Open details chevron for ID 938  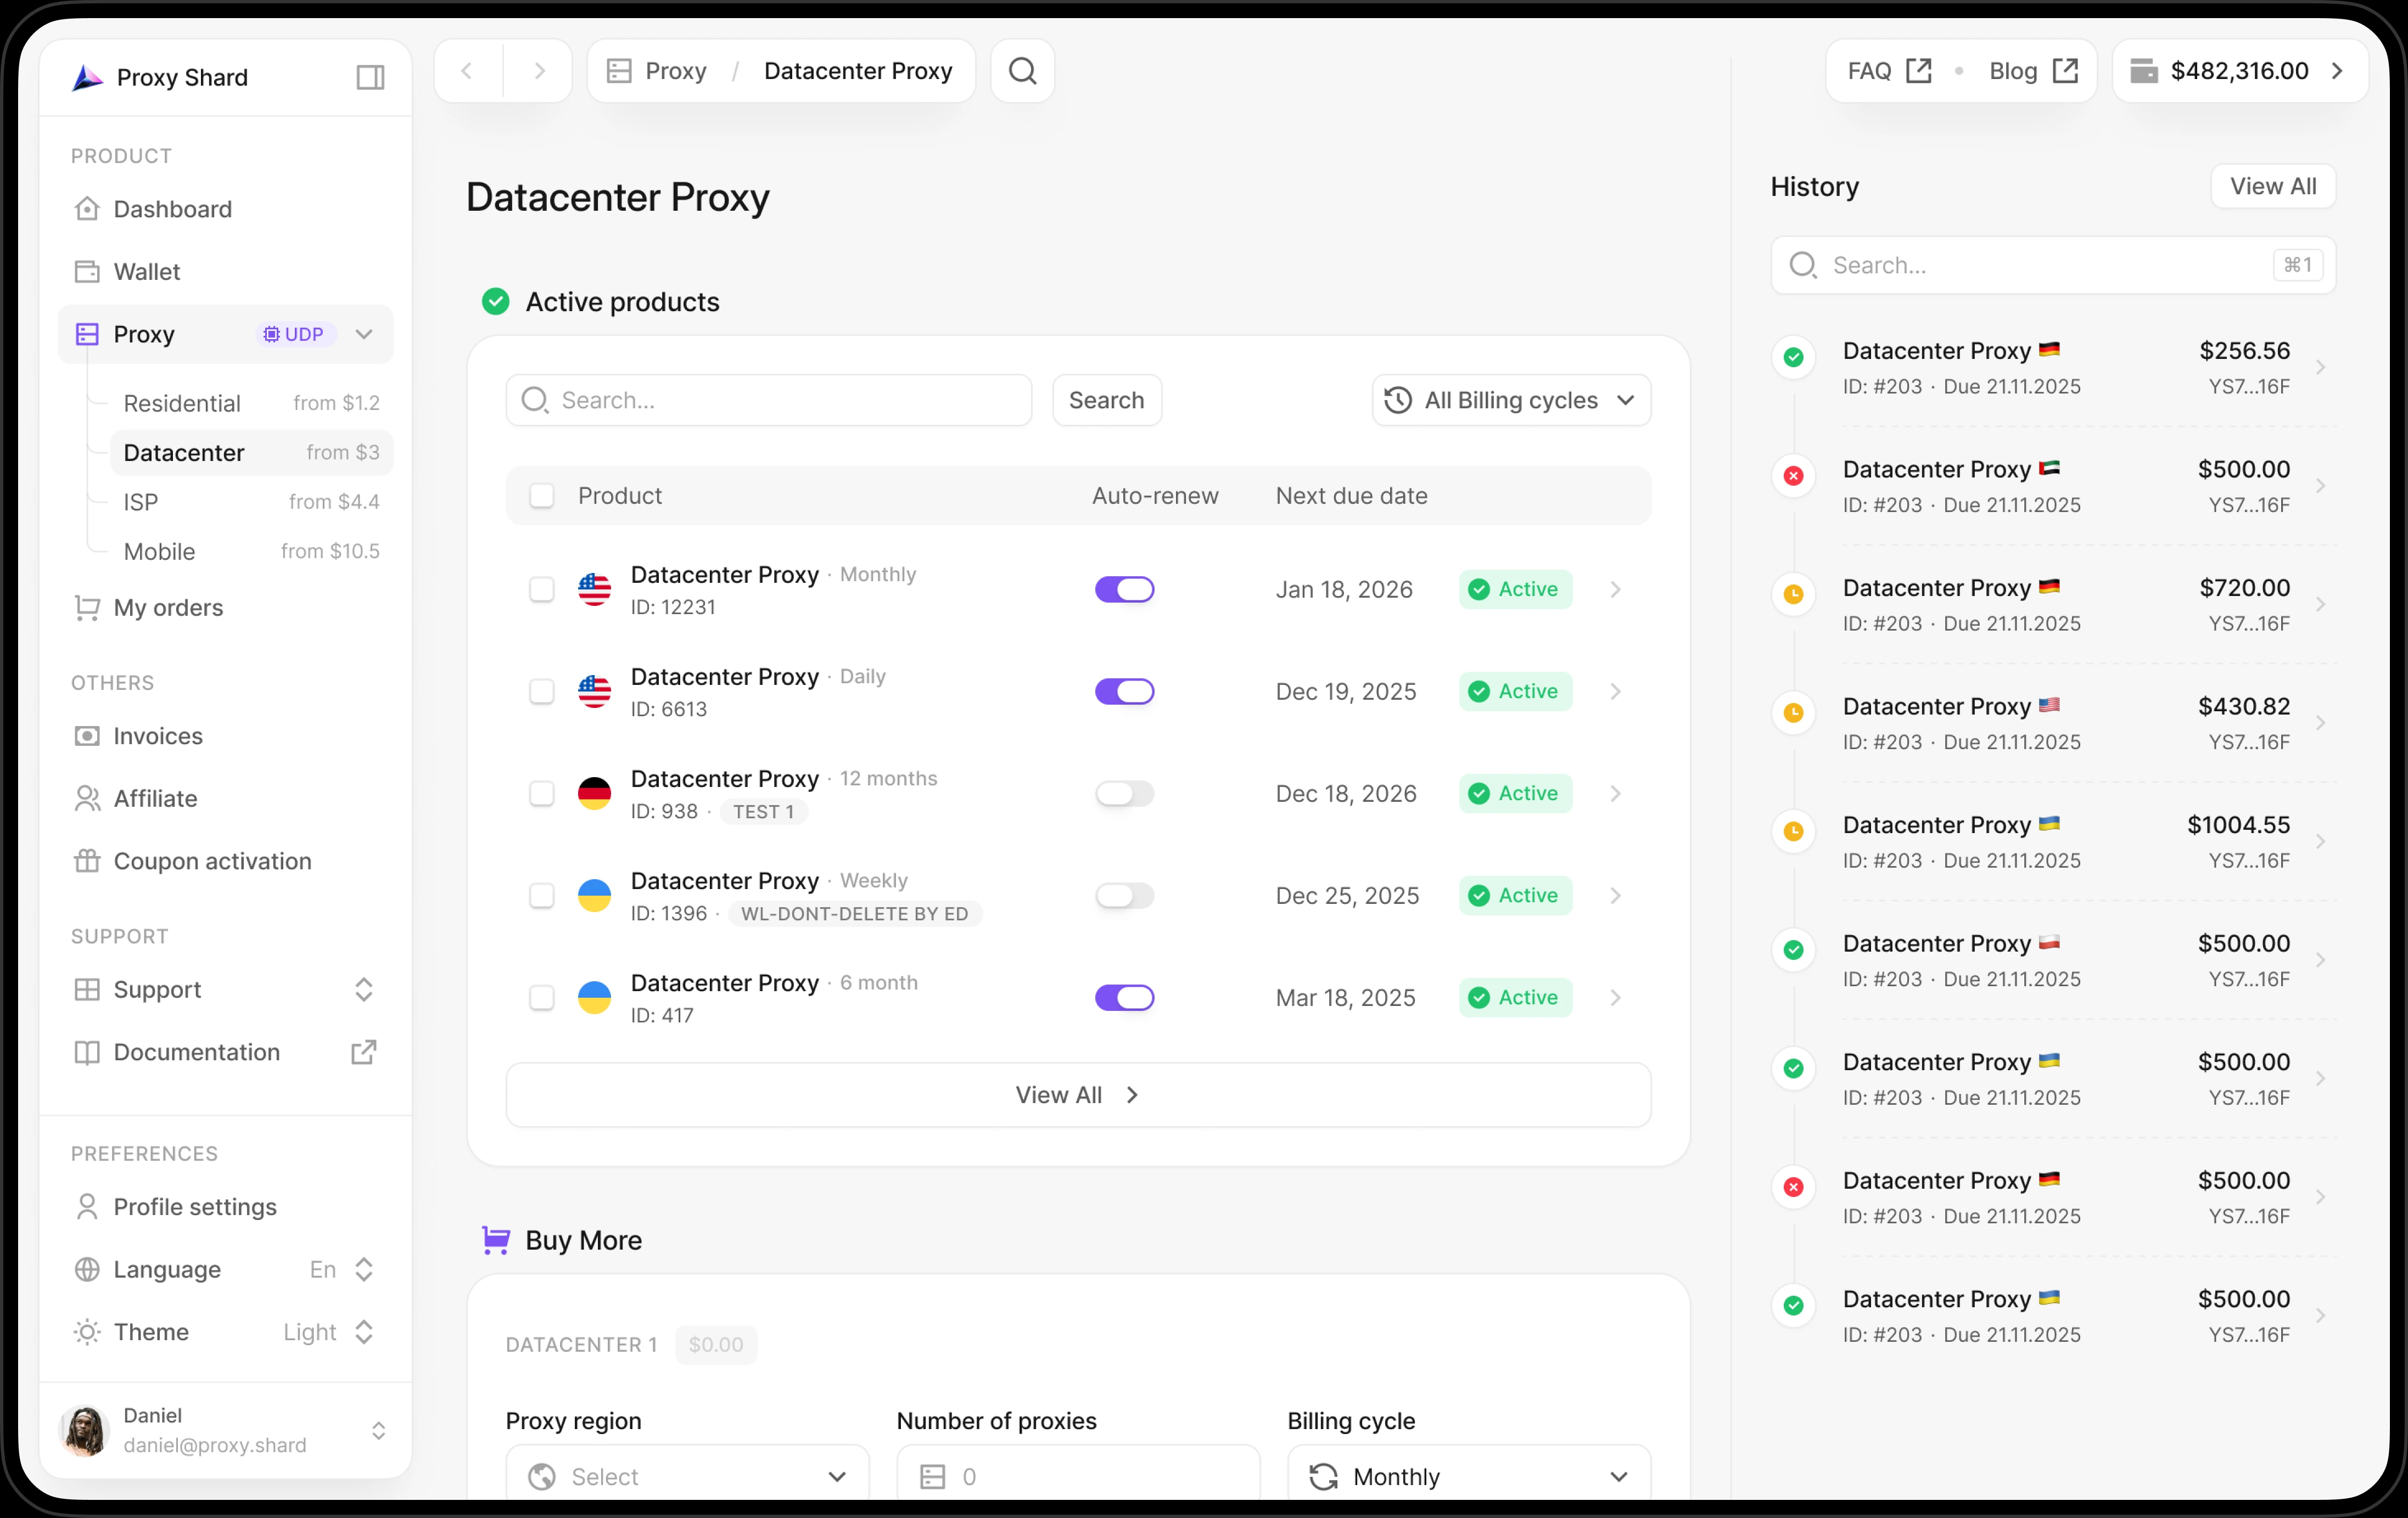point(1615,794)
